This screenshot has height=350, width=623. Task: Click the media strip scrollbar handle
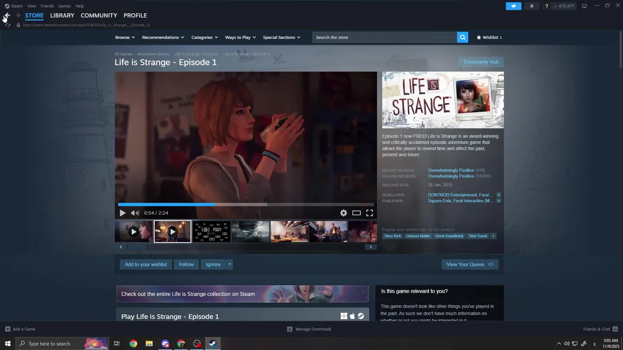(137, 247)
